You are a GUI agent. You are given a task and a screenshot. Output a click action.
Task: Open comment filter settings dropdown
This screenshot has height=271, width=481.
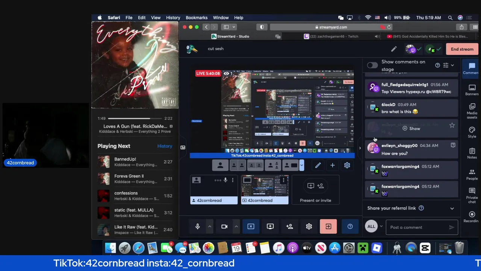tap(448, 65)
